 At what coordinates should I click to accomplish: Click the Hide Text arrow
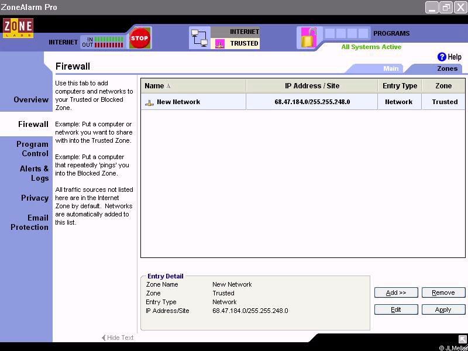point(104,338)
